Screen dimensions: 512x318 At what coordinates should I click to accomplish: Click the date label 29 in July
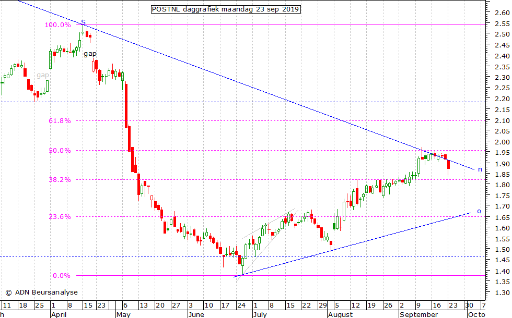323,305
